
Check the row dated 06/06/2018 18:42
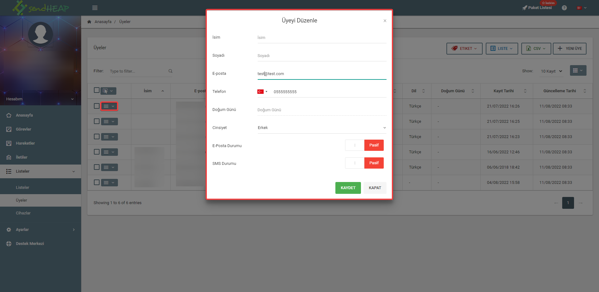point(97,167)
